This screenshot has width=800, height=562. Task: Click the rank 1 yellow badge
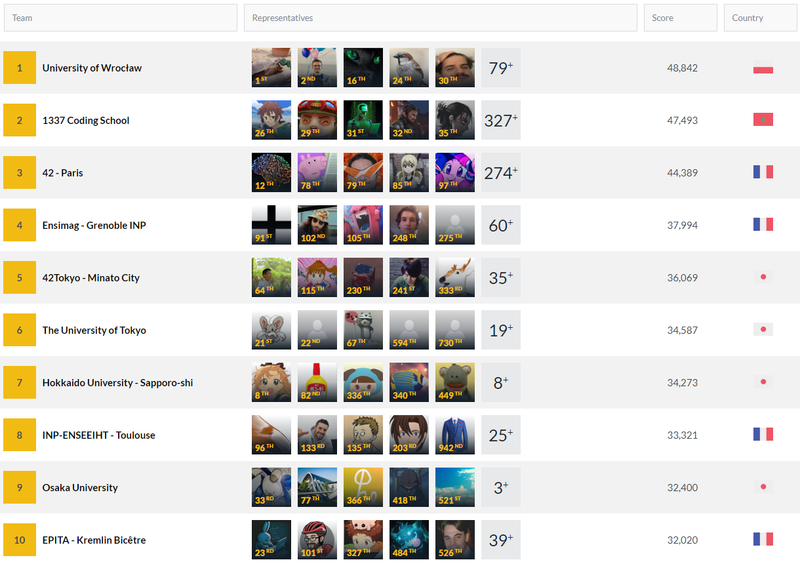pos(20,68)
